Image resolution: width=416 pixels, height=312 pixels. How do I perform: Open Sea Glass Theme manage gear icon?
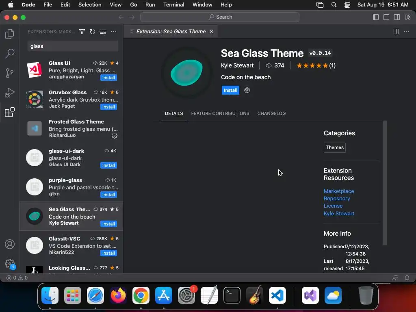click(247, 90)
